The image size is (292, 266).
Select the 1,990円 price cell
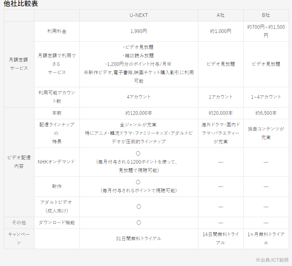139,31
